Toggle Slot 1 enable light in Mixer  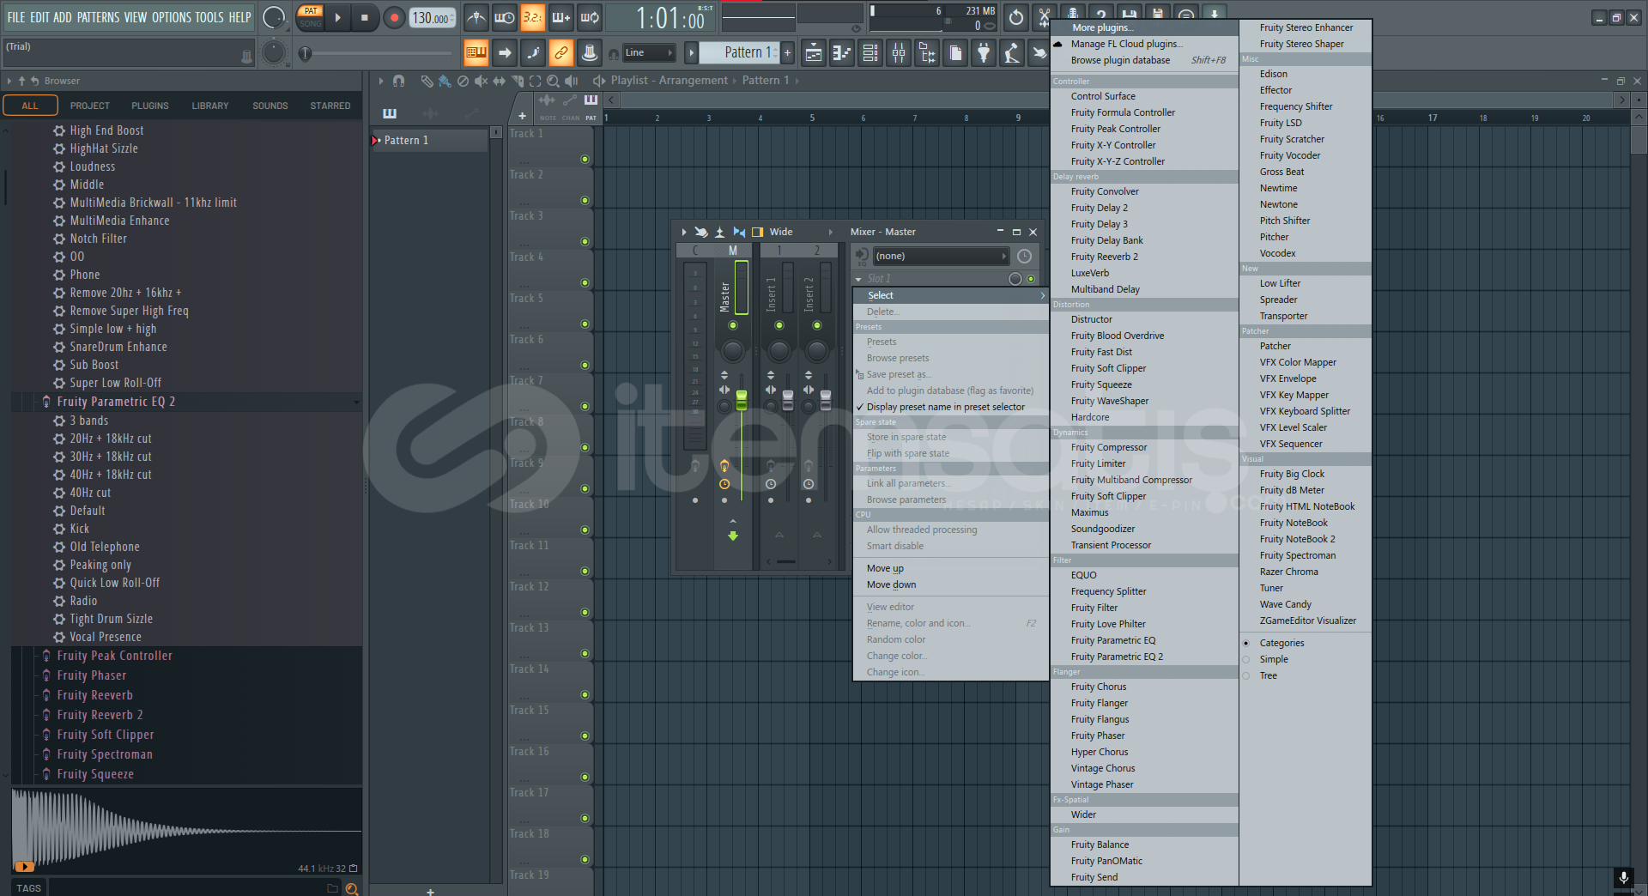[1031, 279]
